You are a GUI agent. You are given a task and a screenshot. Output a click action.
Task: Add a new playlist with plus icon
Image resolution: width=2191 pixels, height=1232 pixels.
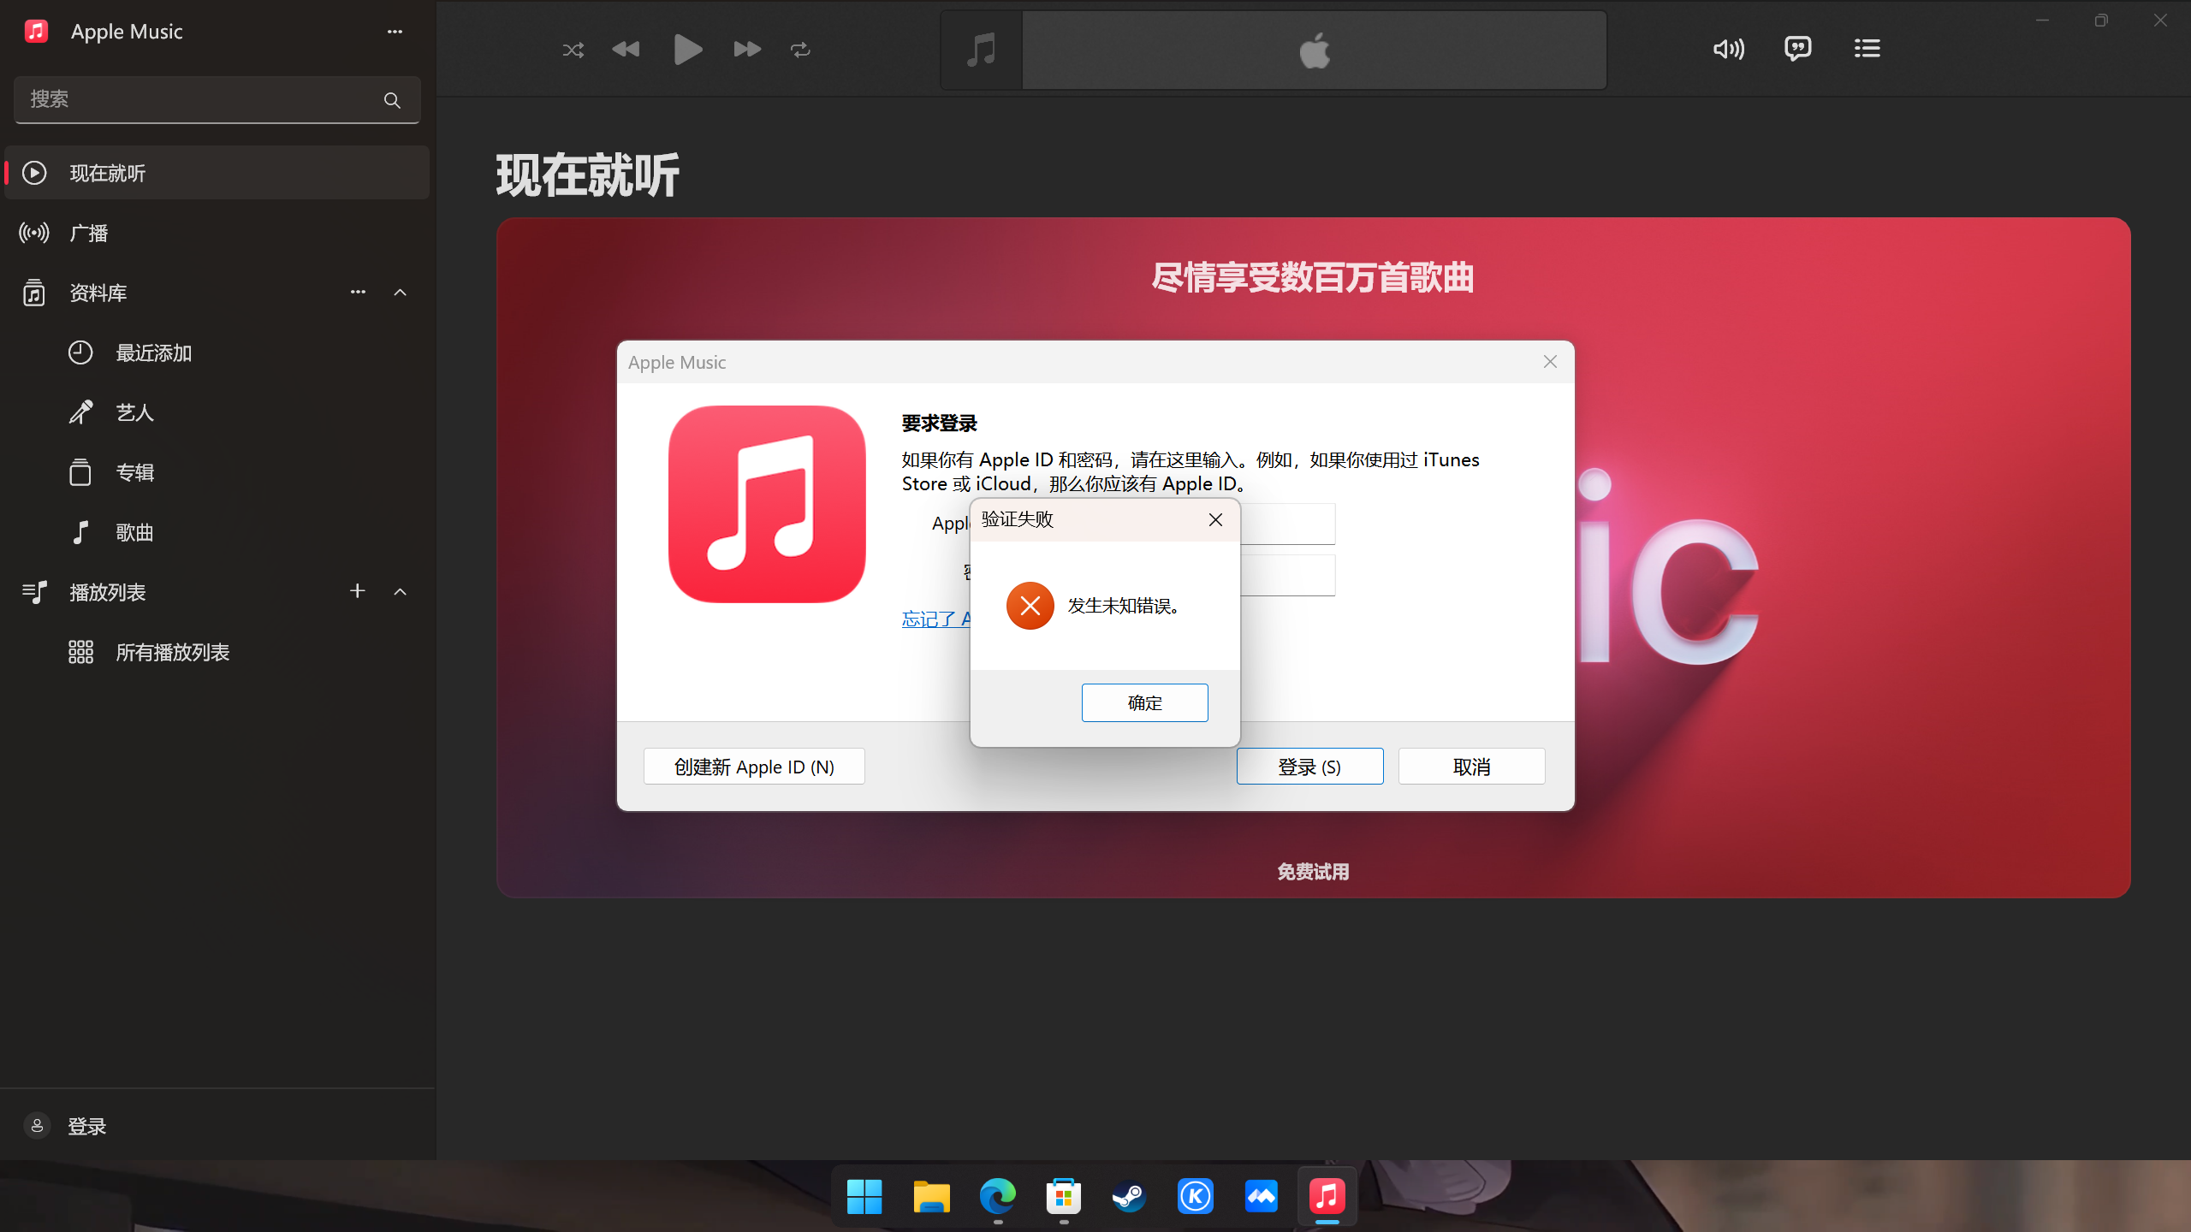pyautogui.click(x=358, y=591)
